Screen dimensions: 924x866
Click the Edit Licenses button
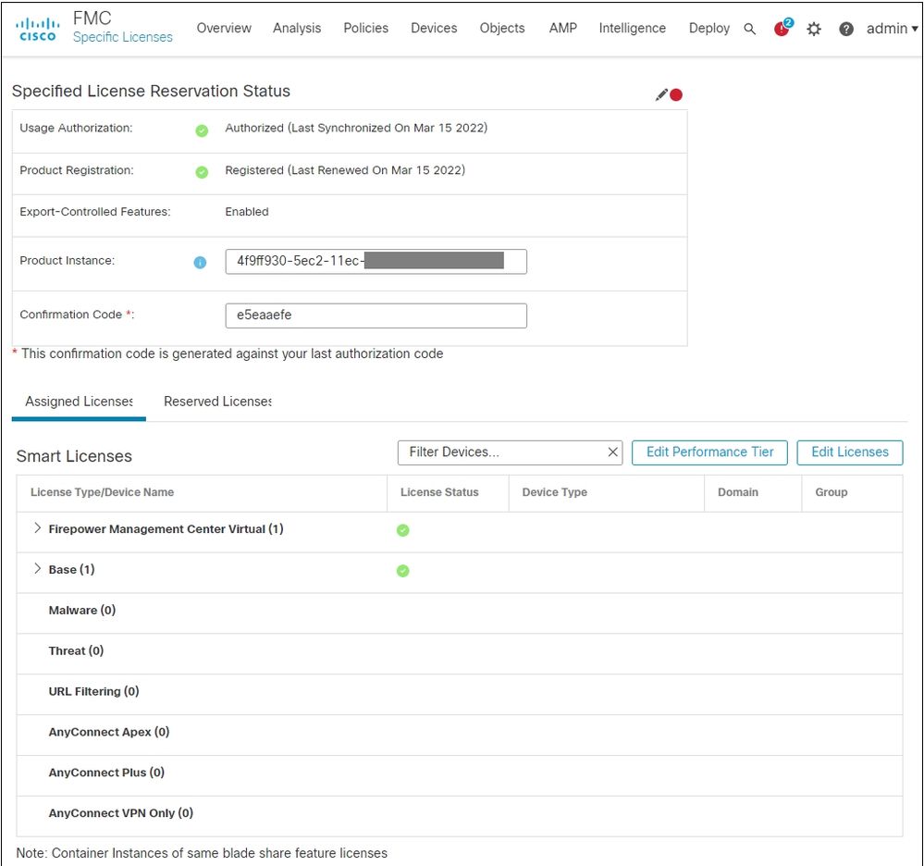point(850,452)
